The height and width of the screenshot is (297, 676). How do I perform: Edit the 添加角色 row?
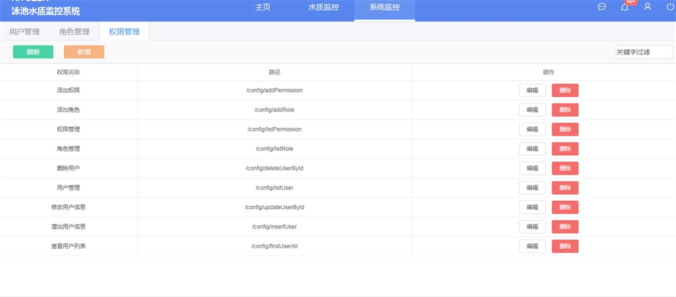click(532, 110)
